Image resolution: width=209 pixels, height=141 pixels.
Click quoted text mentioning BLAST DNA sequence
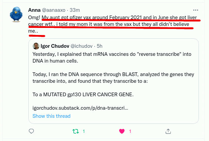113,78
